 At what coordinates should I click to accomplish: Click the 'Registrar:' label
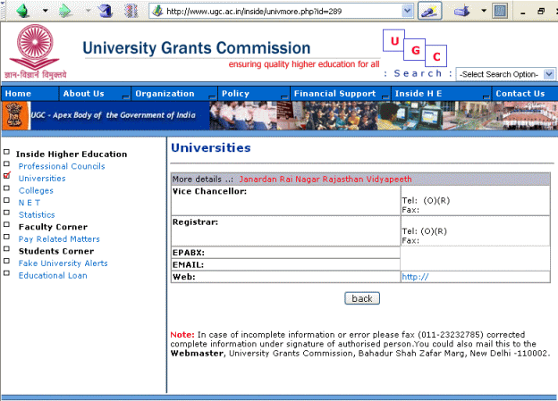click(195, 222)
